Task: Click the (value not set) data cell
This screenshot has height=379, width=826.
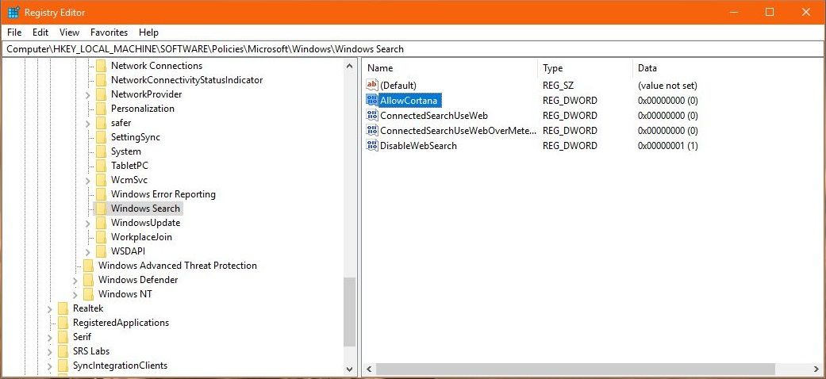Action: point(667,86)
